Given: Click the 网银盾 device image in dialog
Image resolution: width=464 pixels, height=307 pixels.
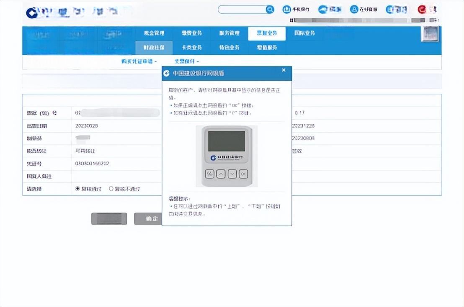Looking at the screenshot, I should (227, 156).
